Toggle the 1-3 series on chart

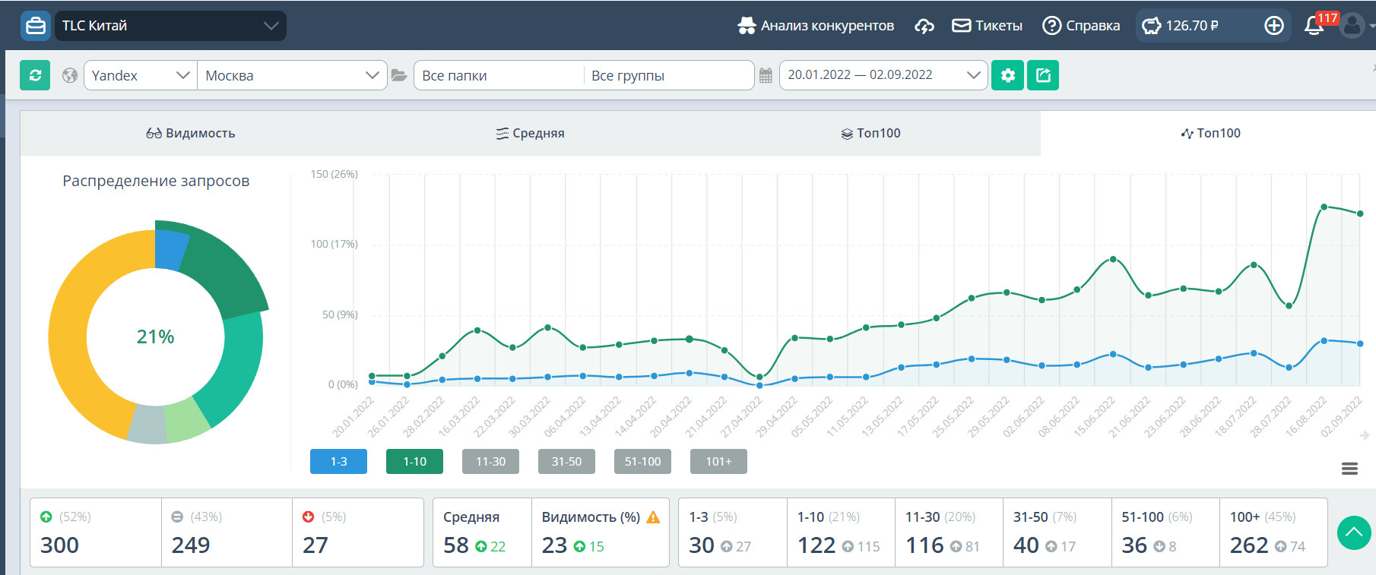[338, 461]
